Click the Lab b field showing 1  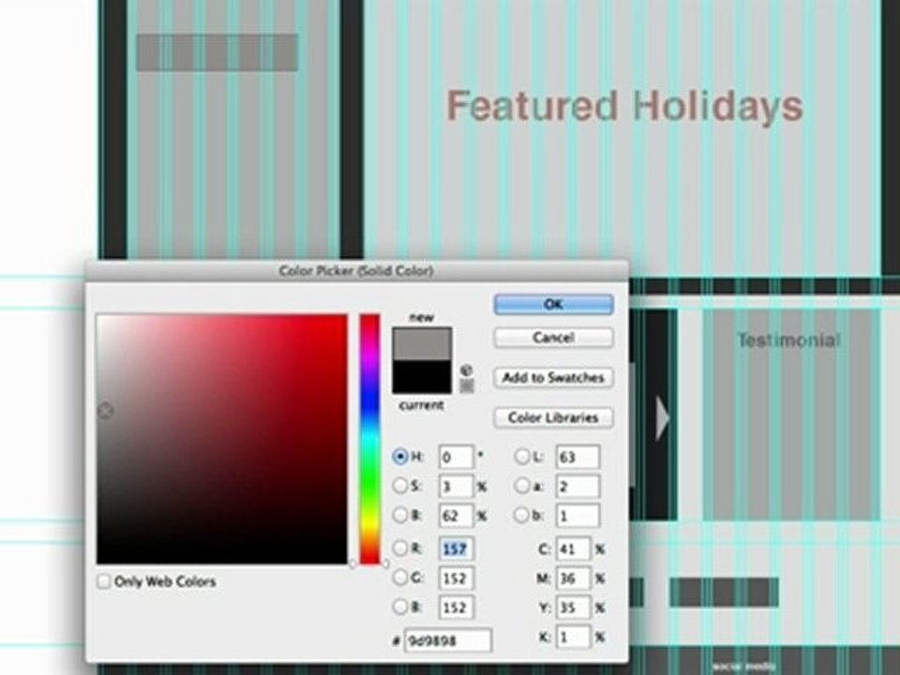pos(578,516)
